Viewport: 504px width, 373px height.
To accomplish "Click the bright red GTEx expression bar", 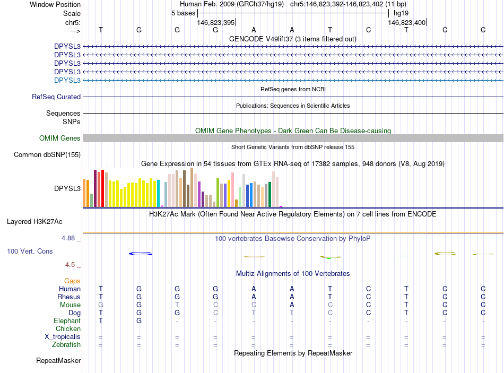I will (x=102, y=188).
